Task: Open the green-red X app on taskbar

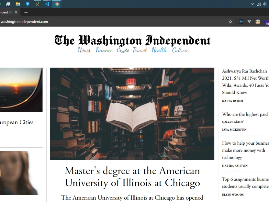Action: pos(37,4)
